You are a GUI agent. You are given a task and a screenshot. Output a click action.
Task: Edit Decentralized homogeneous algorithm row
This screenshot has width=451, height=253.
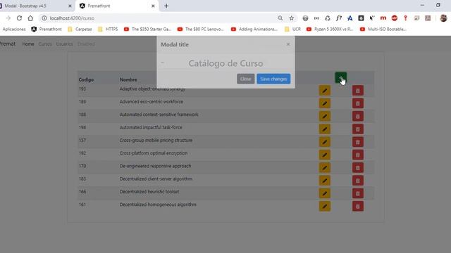324,206
